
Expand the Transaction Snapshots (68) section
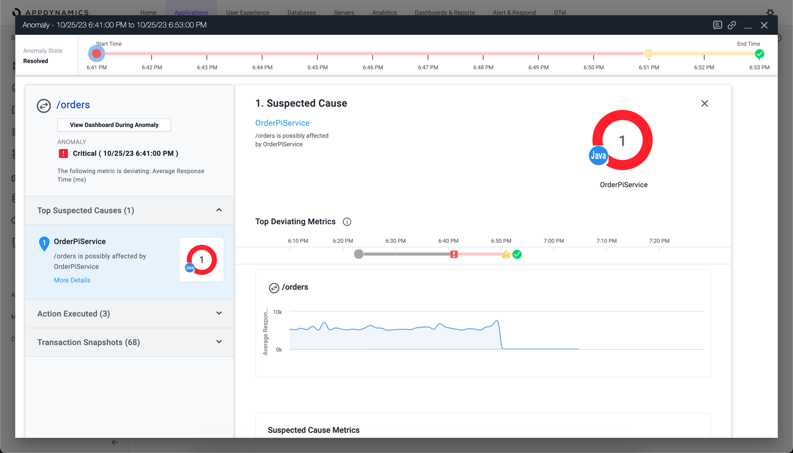click(219, 342)
